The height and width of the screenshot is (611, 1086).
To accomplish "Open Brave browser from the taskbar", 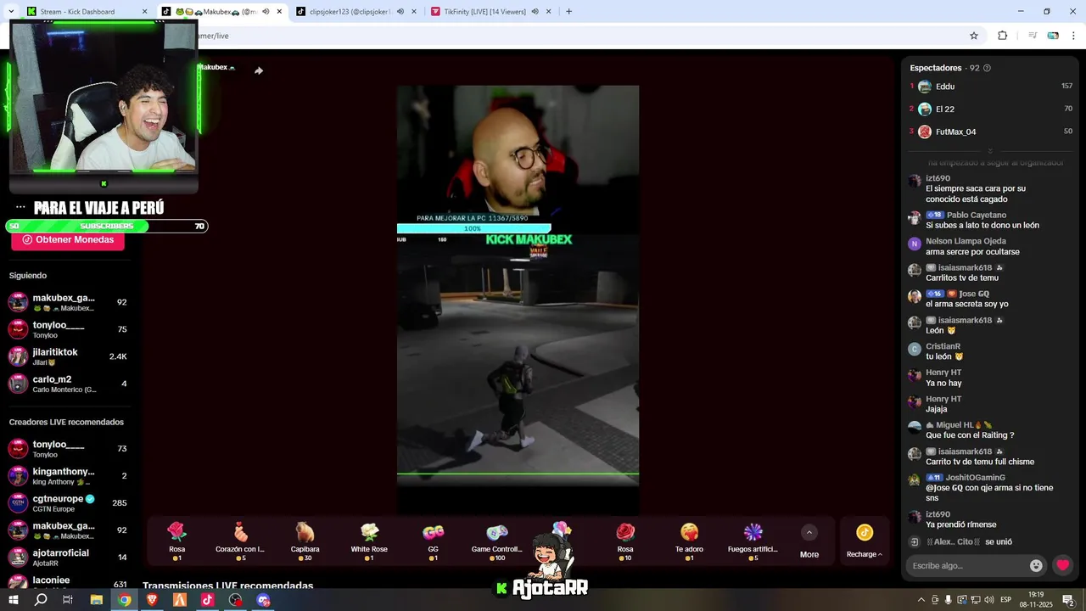I will (152, 600).
